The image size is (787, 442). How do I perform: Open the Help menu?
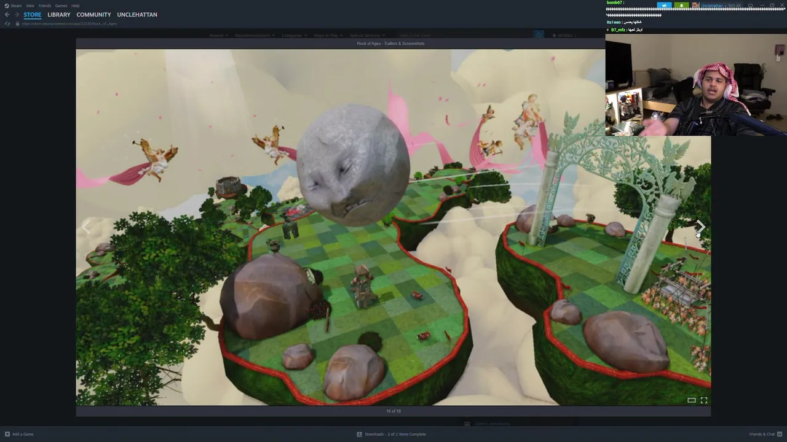[76, 6]
